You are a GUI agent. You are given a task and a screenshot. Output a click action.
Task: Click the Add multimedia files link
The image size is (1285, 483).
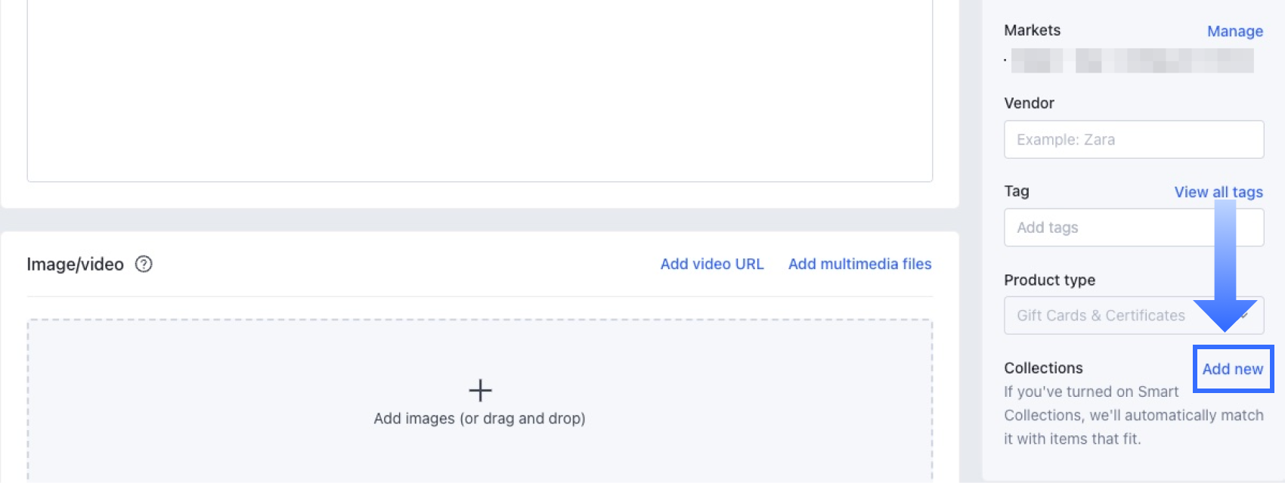click(859, 264)
